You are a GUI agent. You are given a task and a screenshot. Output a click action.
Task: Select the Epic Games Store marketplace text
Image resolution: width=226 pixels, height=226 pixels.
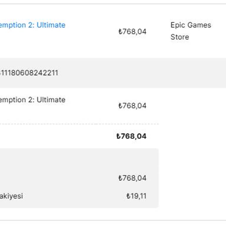[191, 31]
